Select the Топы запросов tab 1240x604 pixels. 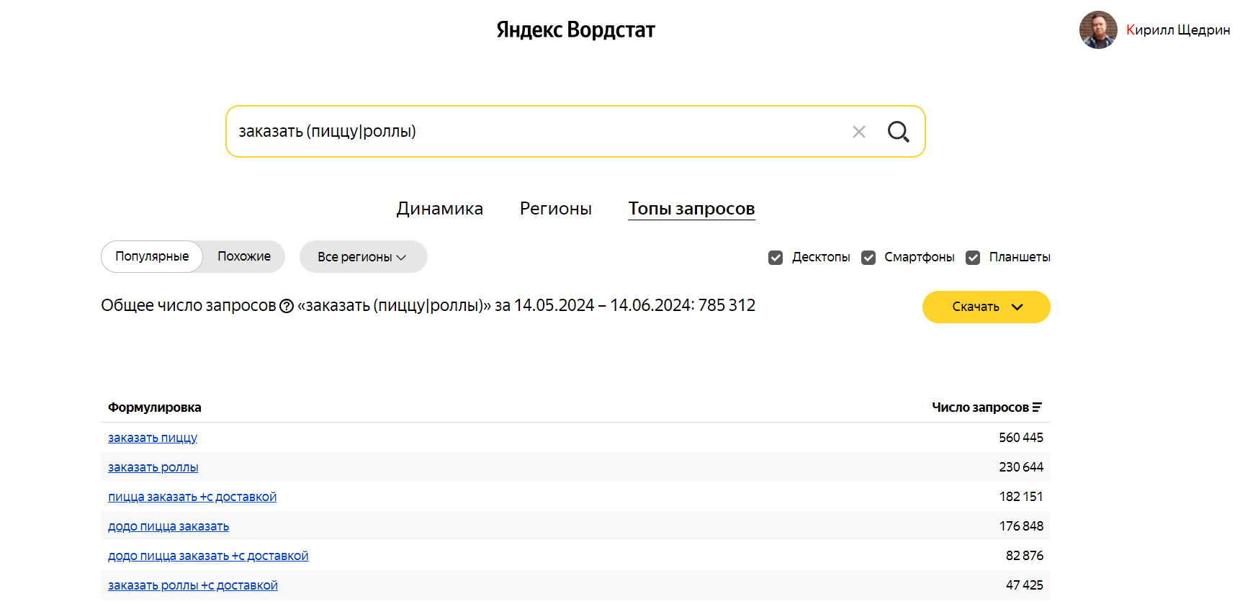coord(691,209)
